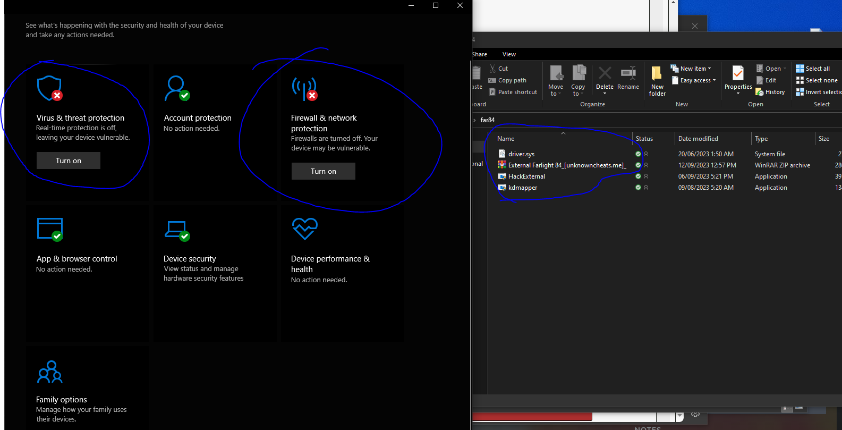Screen dimensions: 842x430
Task: Open the New item dropdown
Action: click(x=691, y=69)
